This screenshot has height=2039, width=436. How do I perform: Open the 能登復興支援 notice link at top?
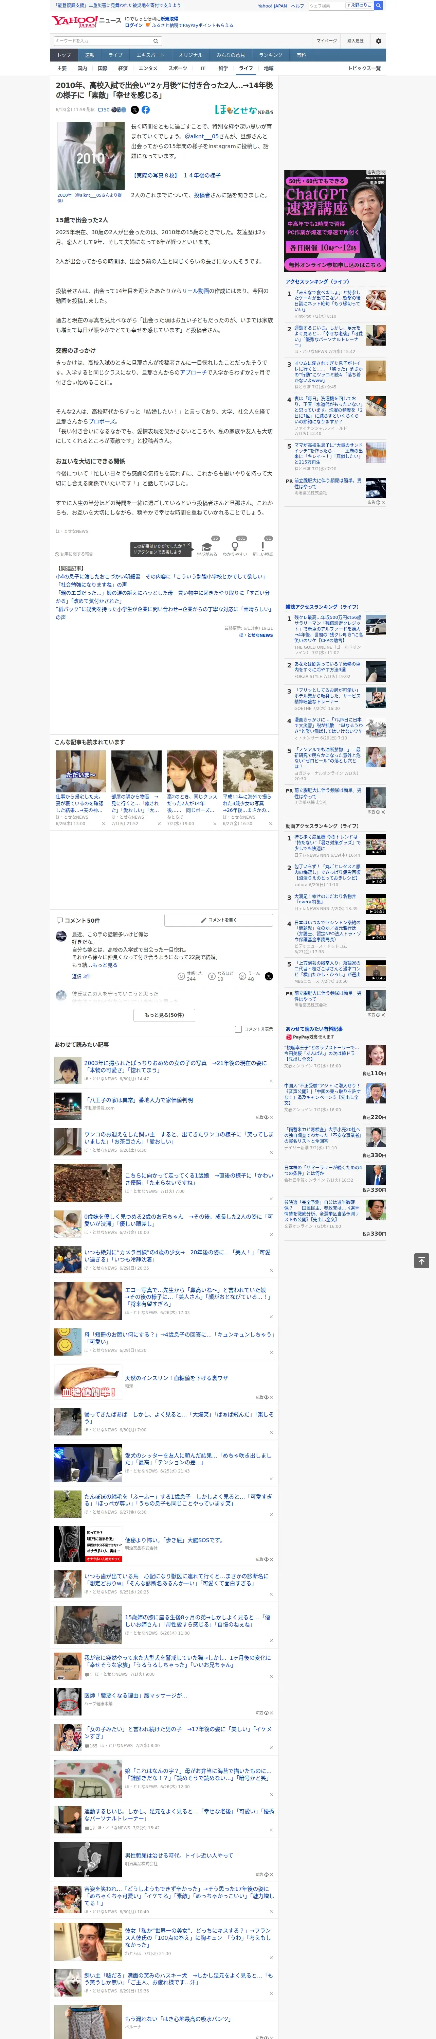118,5
